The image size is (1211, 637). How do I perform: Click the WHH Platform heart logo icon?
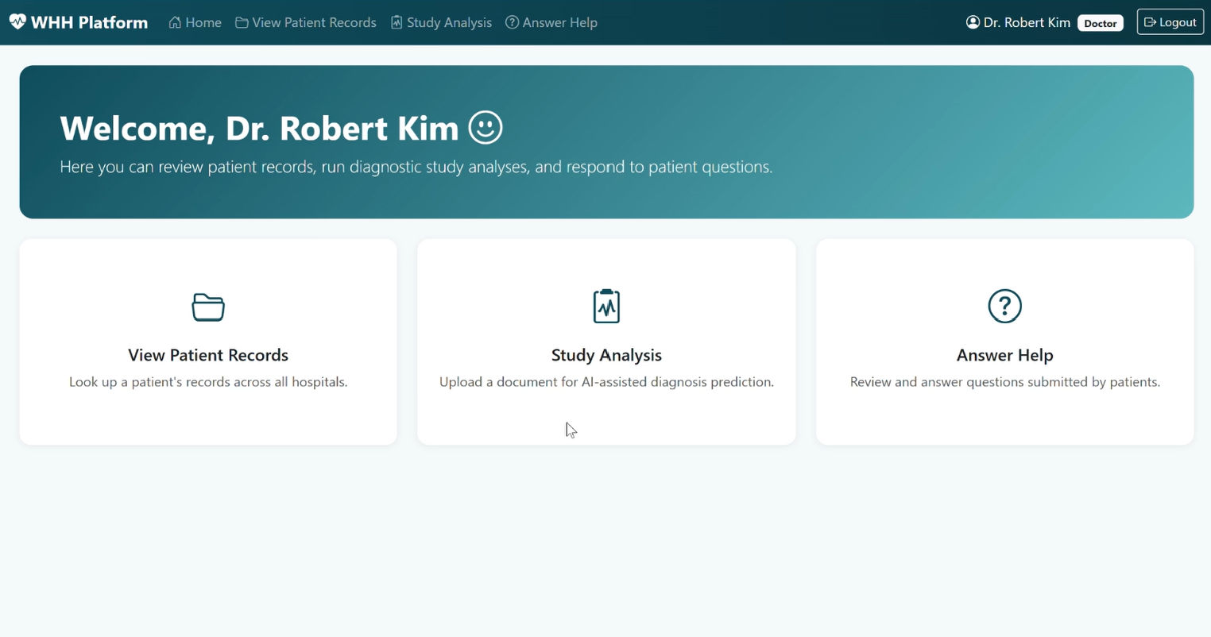point(17,21)
